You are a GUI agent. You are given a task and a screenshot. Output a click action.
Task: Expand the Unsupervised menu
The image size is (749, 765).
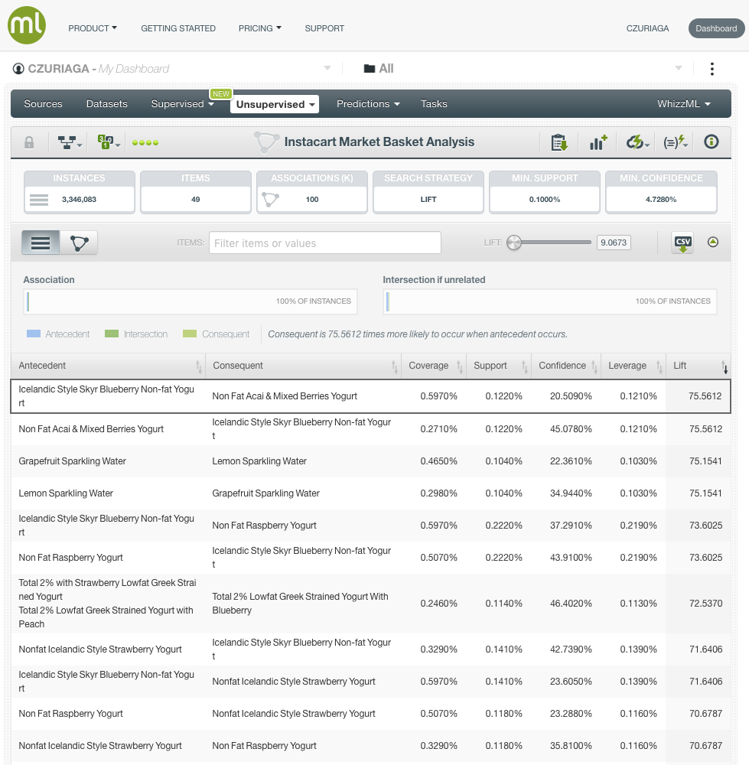pos(275,104)
